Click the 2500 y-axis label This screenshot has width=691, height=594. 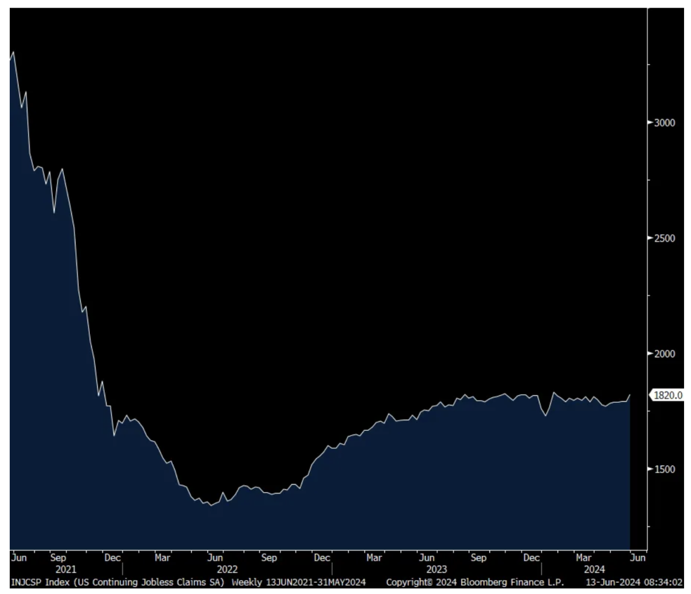point(664,238)
